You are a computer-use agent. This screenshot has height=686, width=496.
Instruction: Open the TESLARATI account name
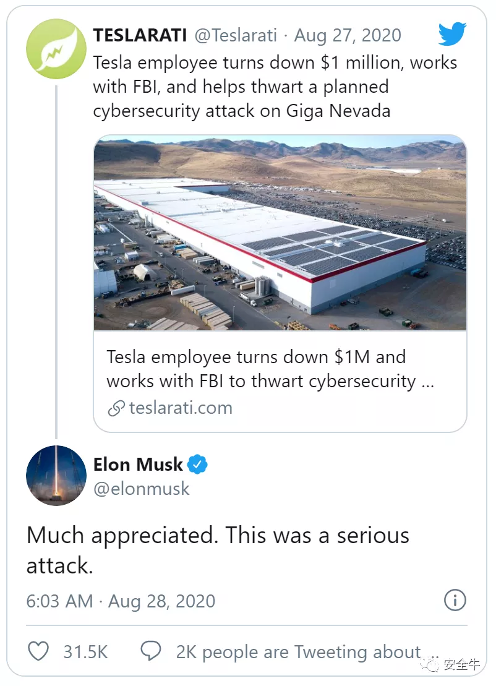tap(140, 35)
